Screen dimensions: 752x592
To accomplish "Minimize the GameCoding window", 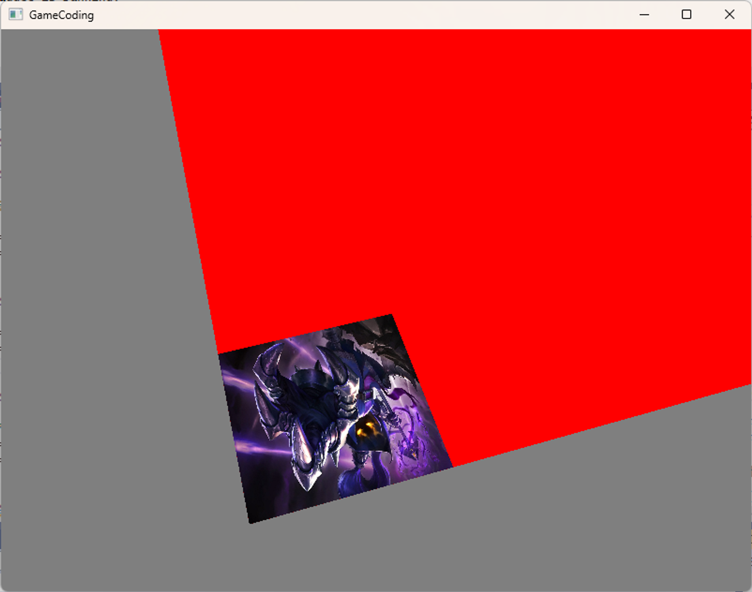I will click(644, 15).
